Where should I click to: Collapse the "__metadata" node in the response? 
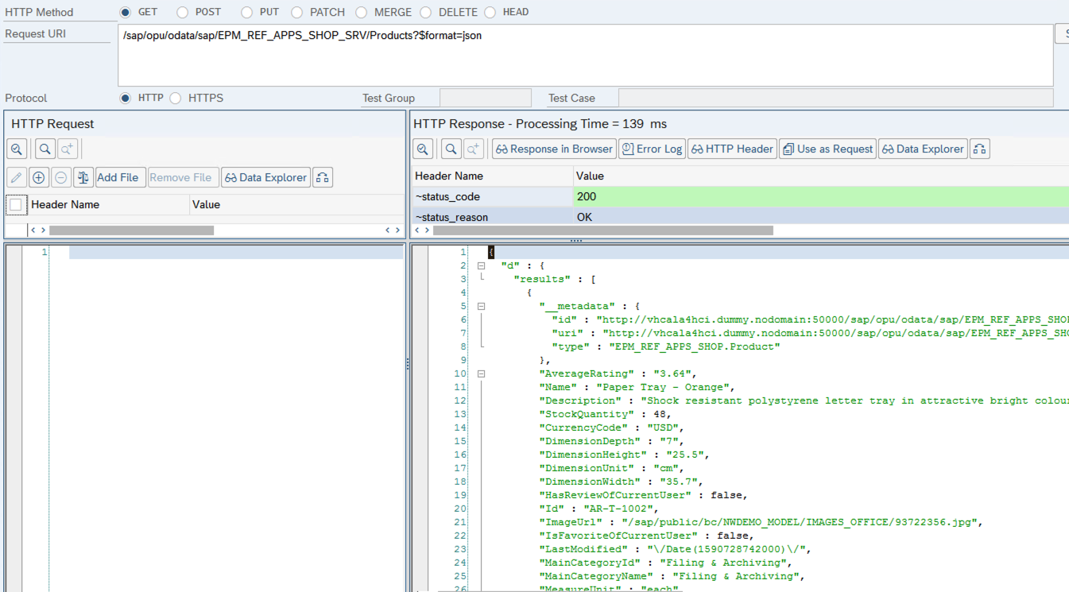pyautogui.click(x=481, y=306)
